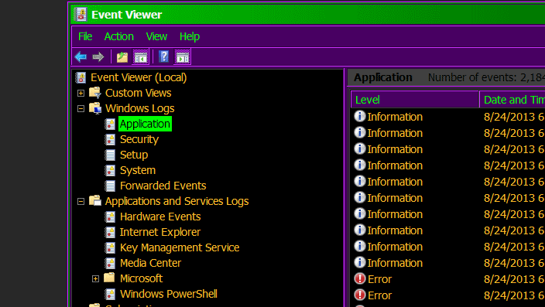Screen dimensions: 545x307
Task: Select the System log
Action: [138, 171]
